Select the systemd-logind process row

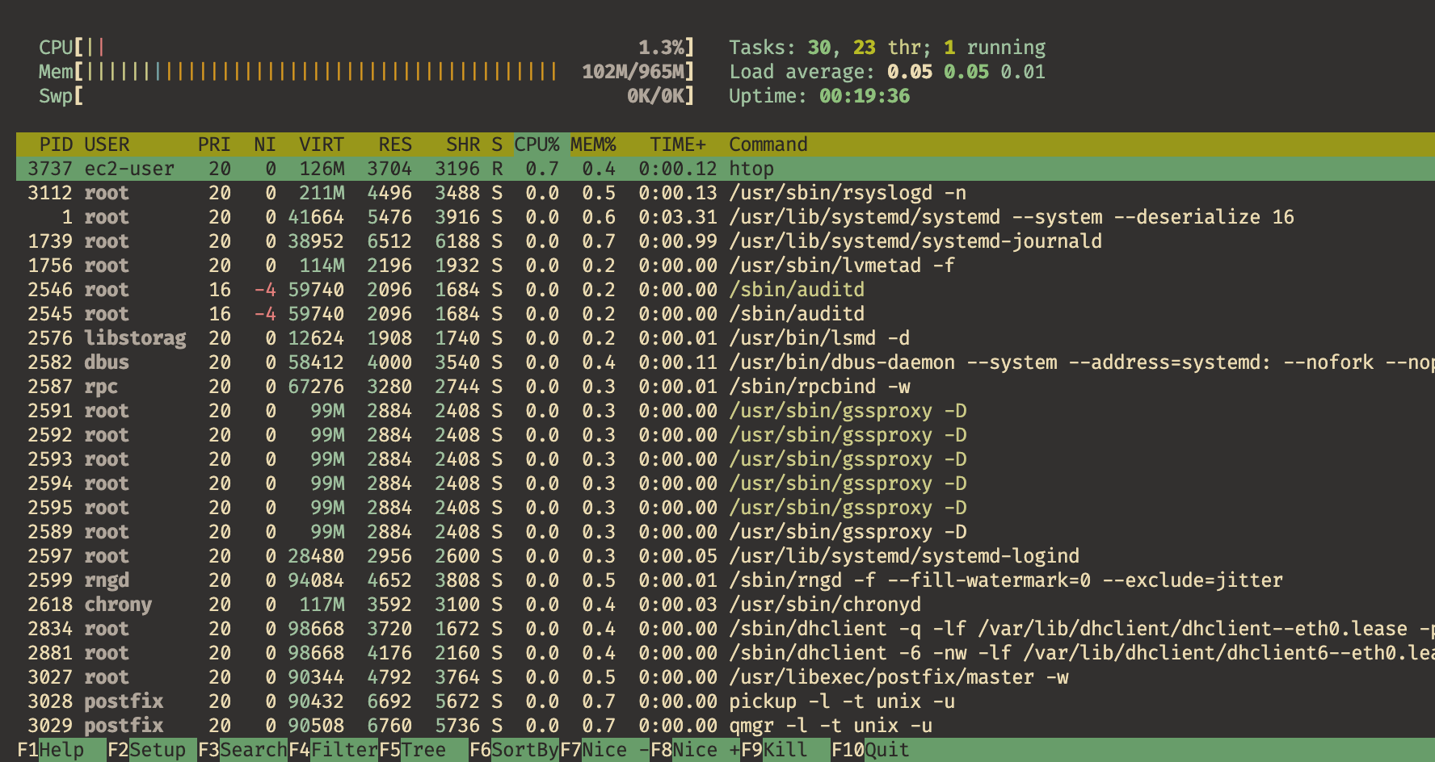(x=726, y=556)
